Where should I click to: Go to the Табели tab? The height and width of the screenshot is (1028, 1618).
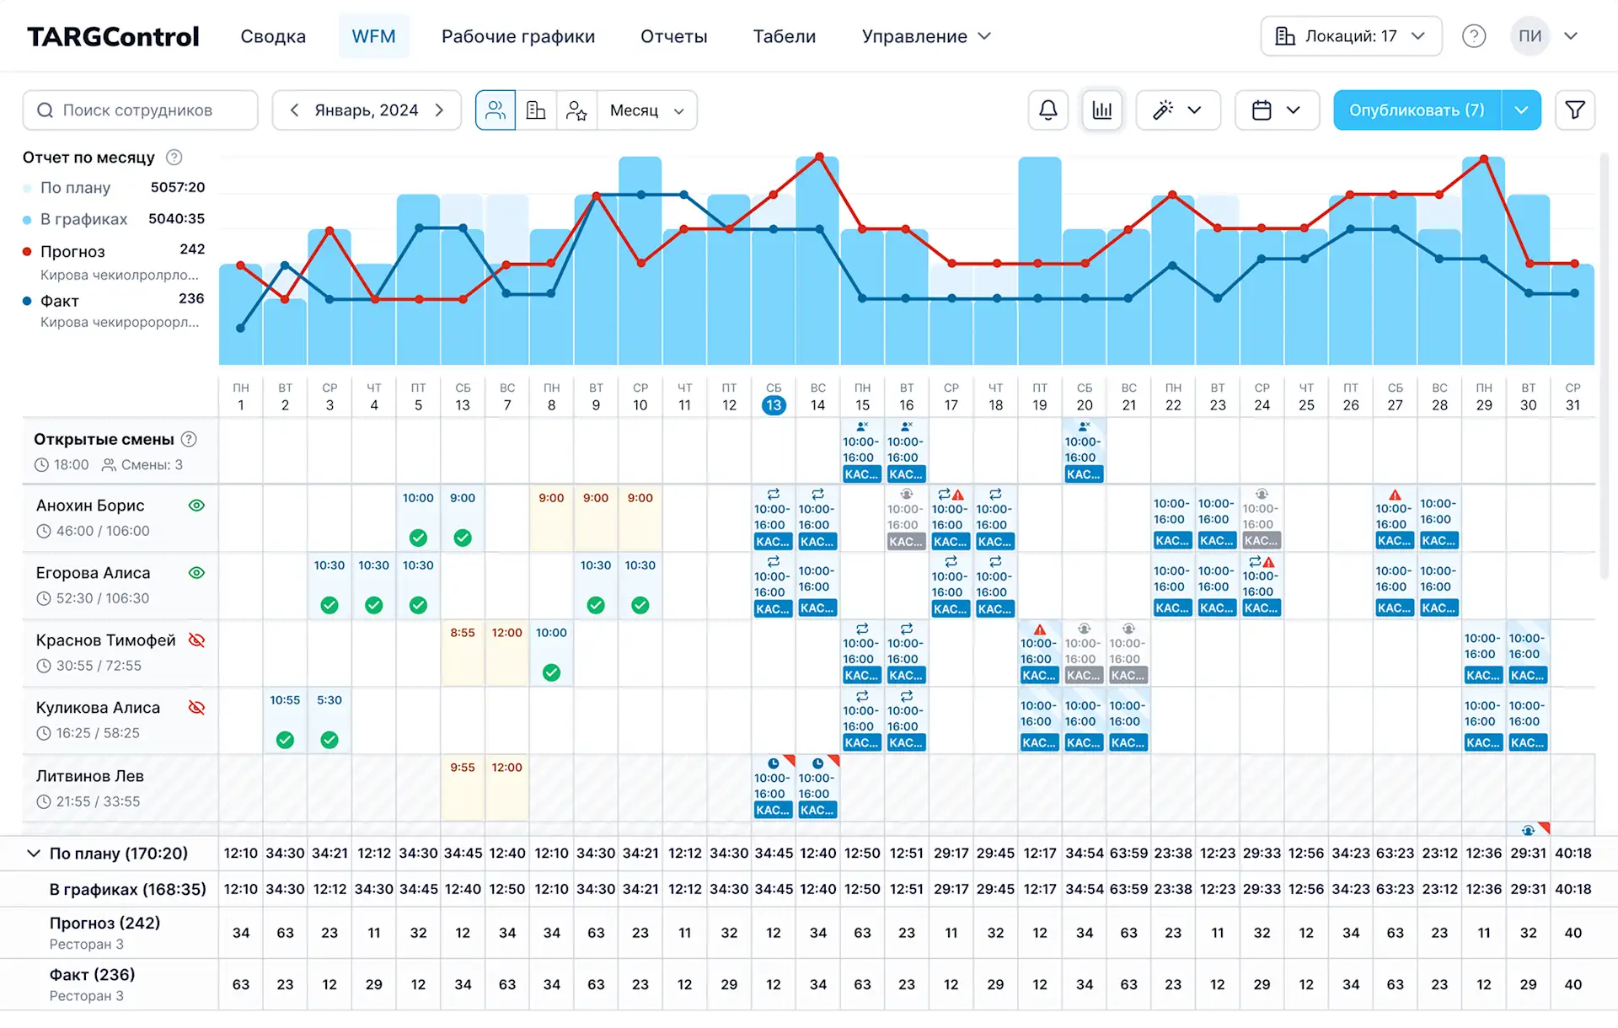point(784,36)
